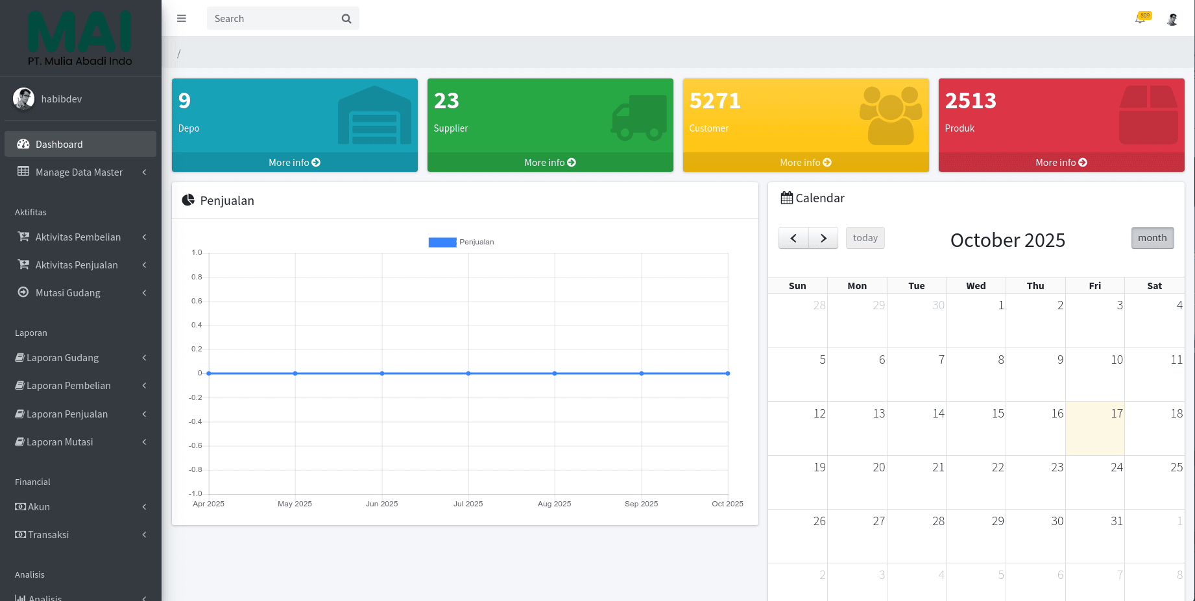Click the Akun money icon
1195x601 pixels.
tap(20, 506)
